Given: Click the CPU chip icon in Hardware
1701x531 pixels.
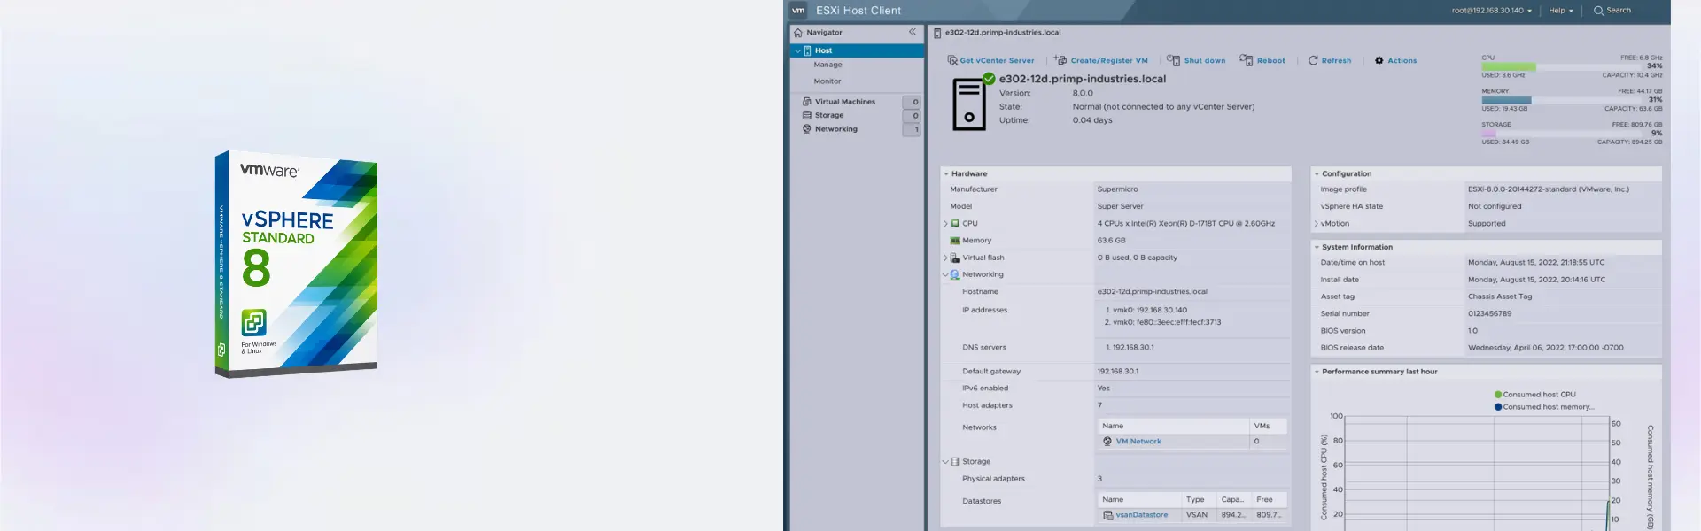Looking at the screenshot, I should point(955,224).
